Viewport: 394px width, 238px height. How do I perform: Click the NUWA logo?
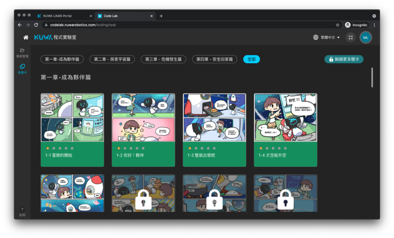pyautogui.click(x=43, y=37)
